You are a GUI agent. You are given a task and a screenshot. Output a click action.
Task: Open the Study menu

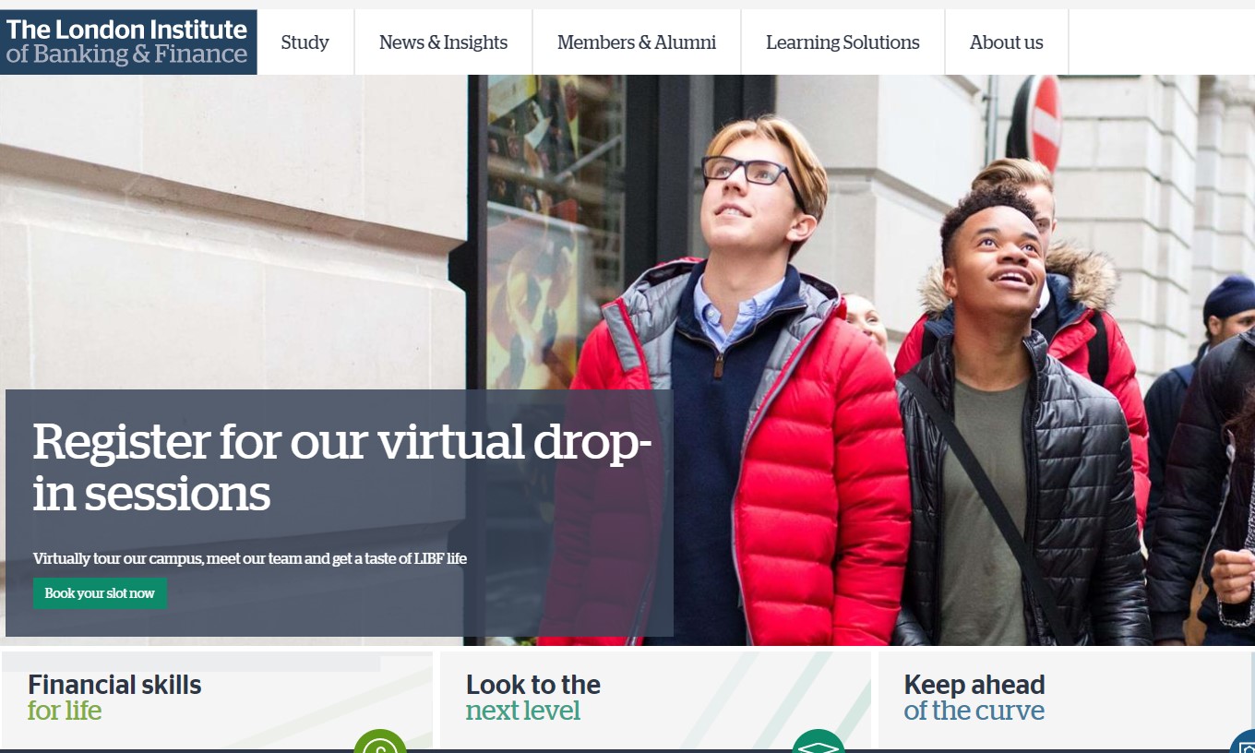coord(305,42)
